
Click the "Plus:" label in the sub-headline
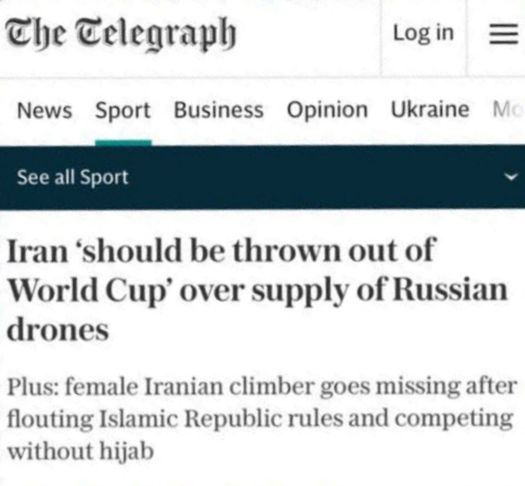pyautogui.click(x=32, y=387)
